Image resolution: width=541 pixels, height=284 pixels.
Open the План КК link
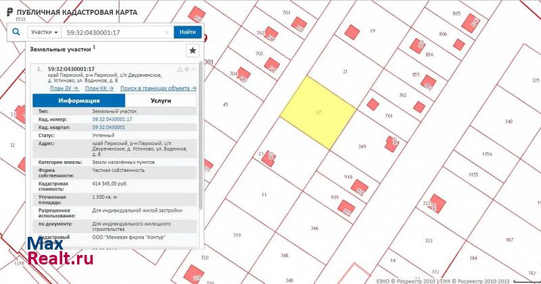pyautogui.click(x=99, y=88)
